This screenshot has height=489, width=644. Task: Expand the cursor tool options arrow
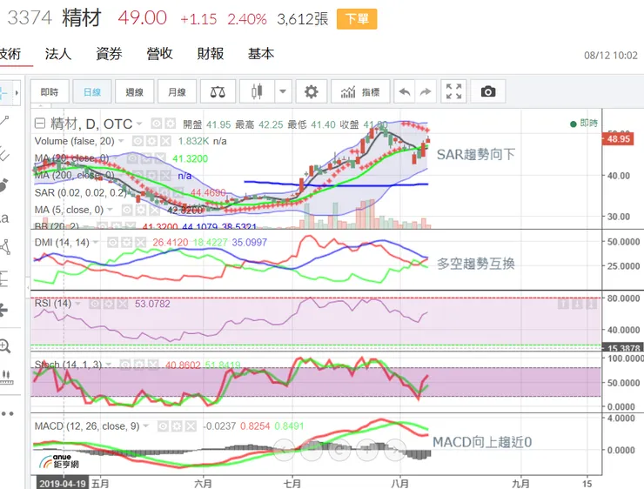pyautogui.click(x=17, y=93)
